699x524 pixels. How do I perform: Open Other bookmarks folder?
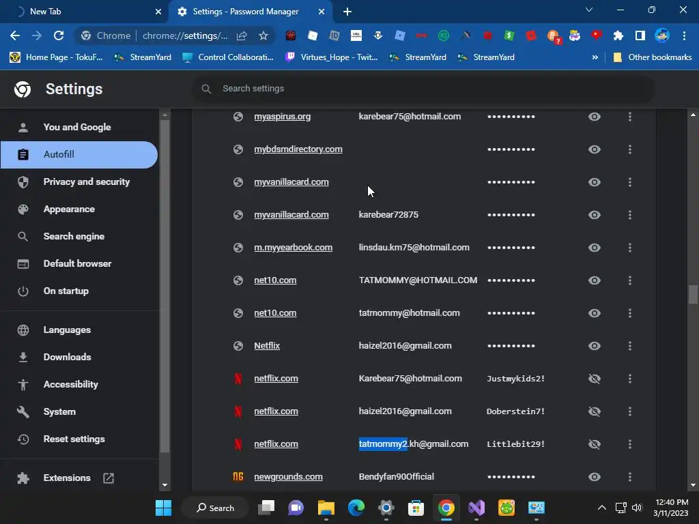click(x=653, y=57)
